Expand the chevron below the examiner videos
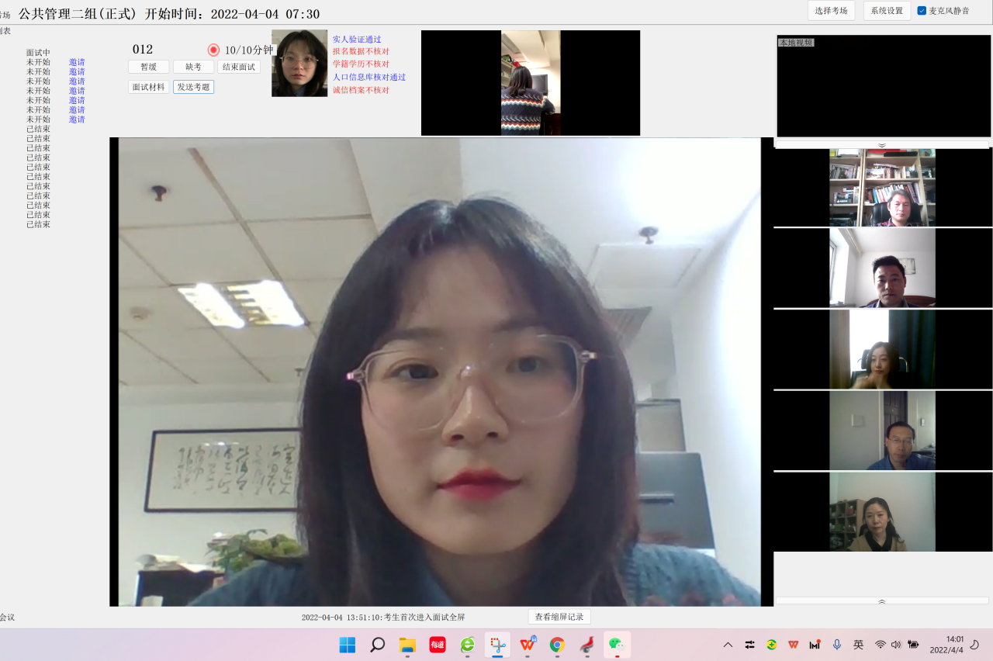Image resolution: width=993 pixels, height=661 pixels. pos(882,601)
